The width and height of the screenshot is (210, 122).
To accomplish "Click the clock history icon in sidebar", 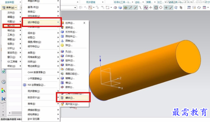I will click(x=4, y=82).
